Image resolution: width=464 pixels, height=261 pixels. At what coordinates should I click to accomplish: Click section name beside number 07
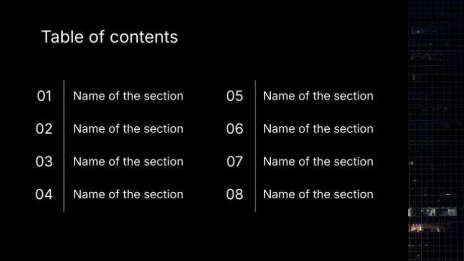(318, 162)
